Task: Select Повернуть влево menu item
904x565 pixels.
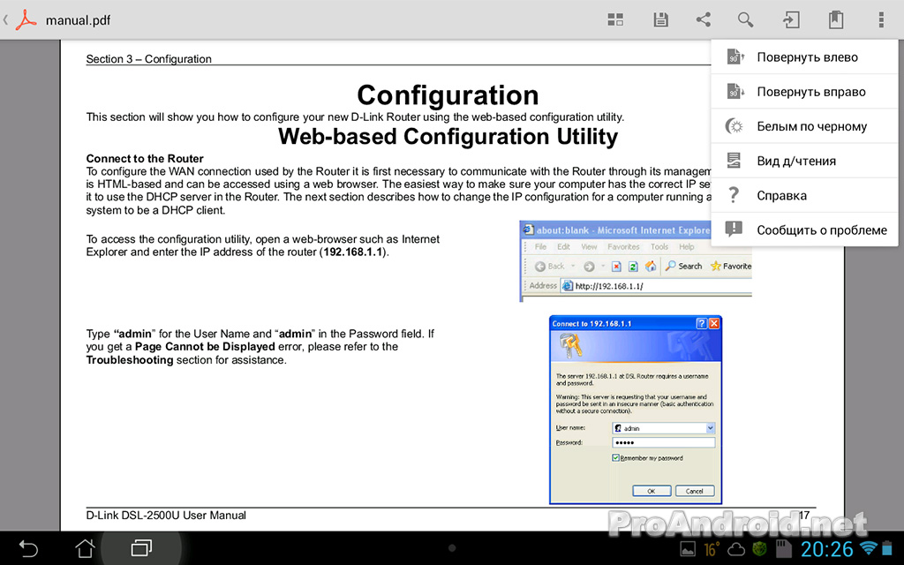Action: [x=805, y=57]
